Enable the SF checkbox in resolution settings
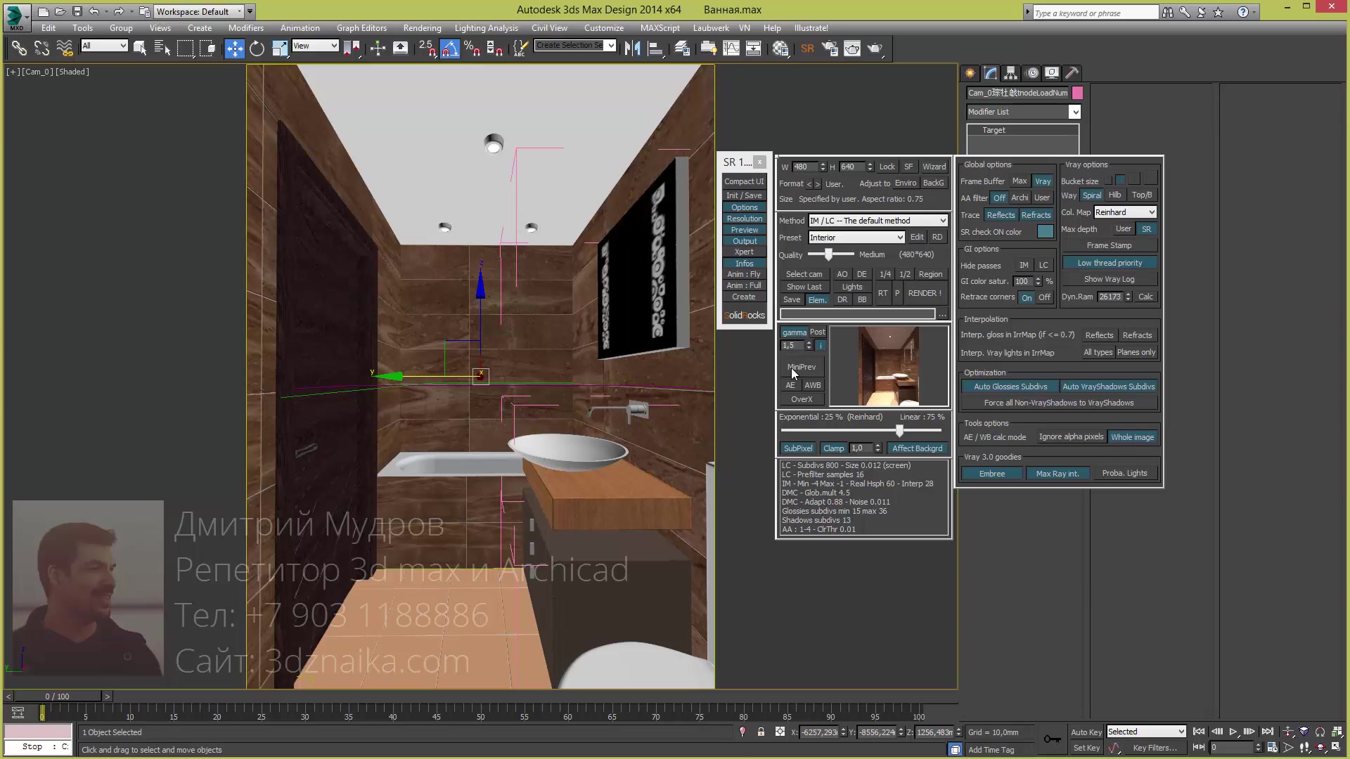 [908, 167]
